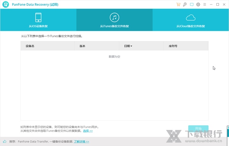Image resolution: width=229 pixels, height=146 pixels.
Task: Switch to the 从iOS设备恢复 tab
Action: click(38, 20)
